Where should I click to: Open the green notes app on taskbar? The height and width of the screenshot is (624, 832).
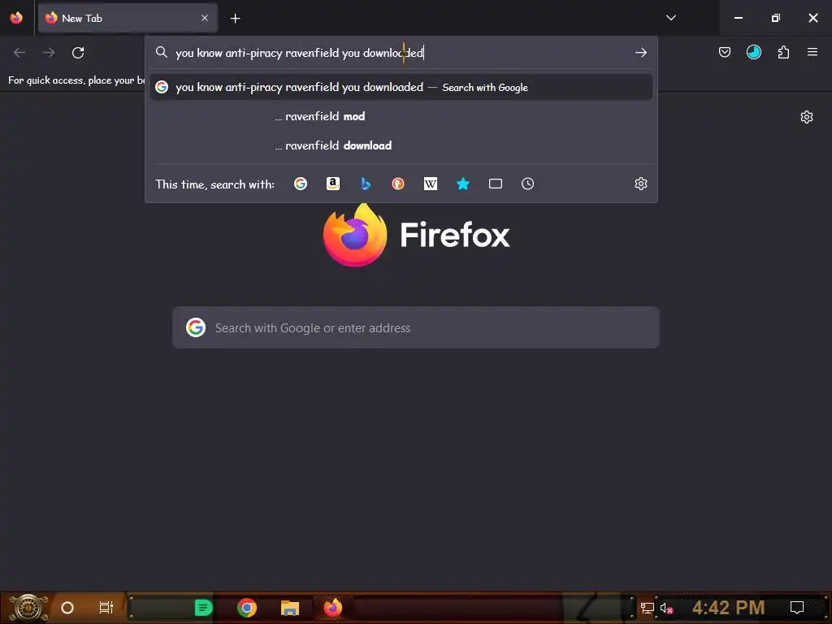203,608
